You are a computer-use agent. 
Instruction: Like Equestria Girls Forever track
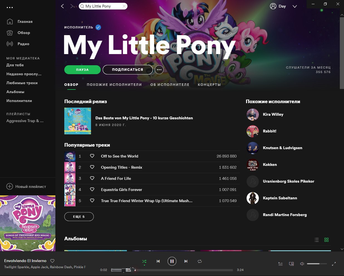point(92,190)
